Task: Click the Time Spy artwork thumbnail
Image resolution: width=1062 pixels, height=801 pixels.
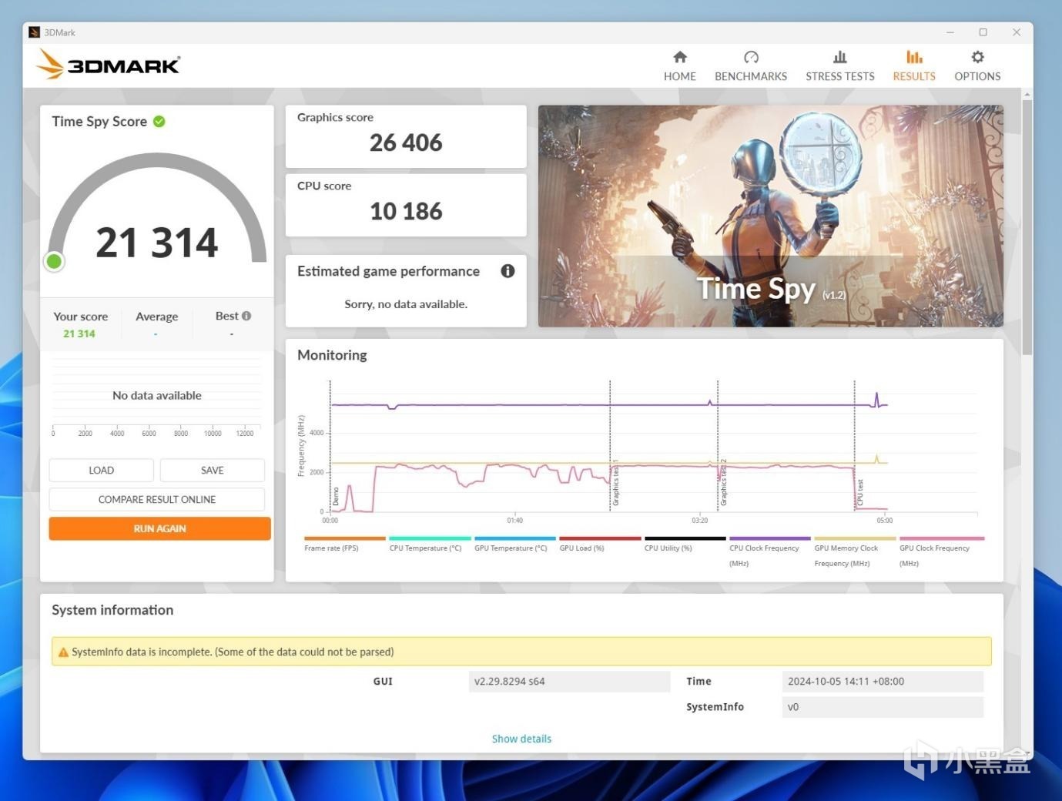Action: pos(771,216)
